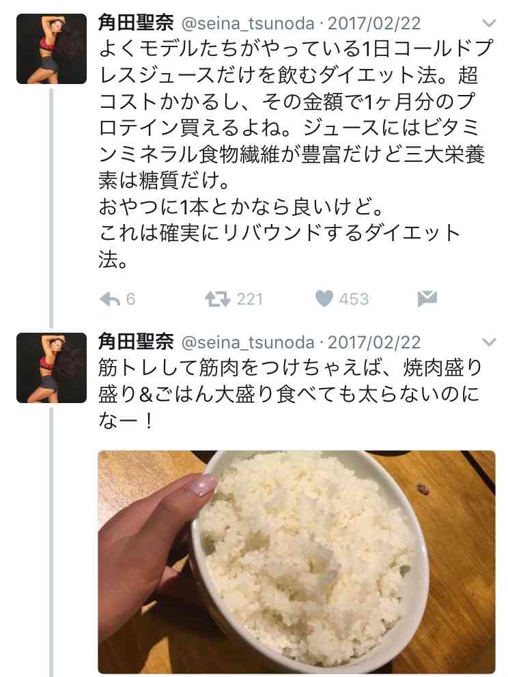This screenshot has height=677, width=508.
Task: Expand the first tweet's chevron options menu
Action: pyautogui.click(x=489, y=23)
